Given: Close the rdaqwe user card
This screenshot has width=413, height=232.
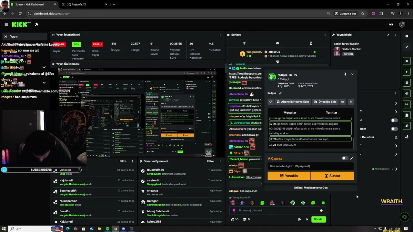Looking at the screenshot, I should (x=352, y=74).
